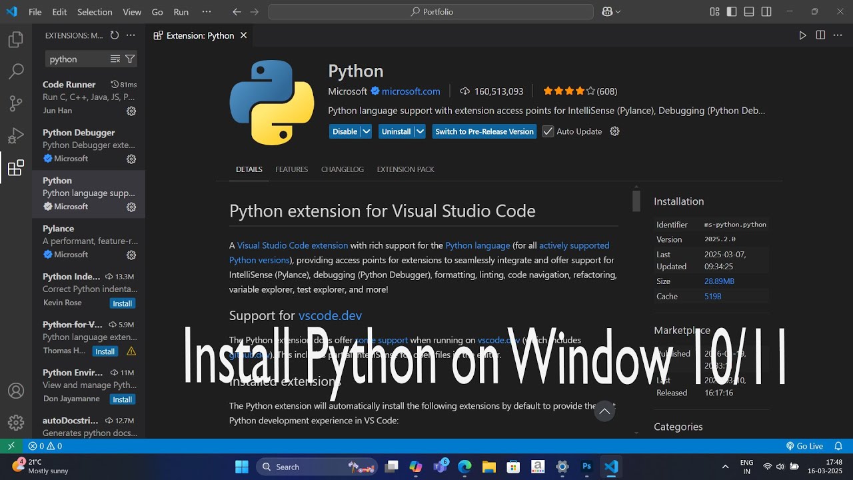Open the Go menu
This screenshot has width=853, height=480.
click(x=157, y=12)
